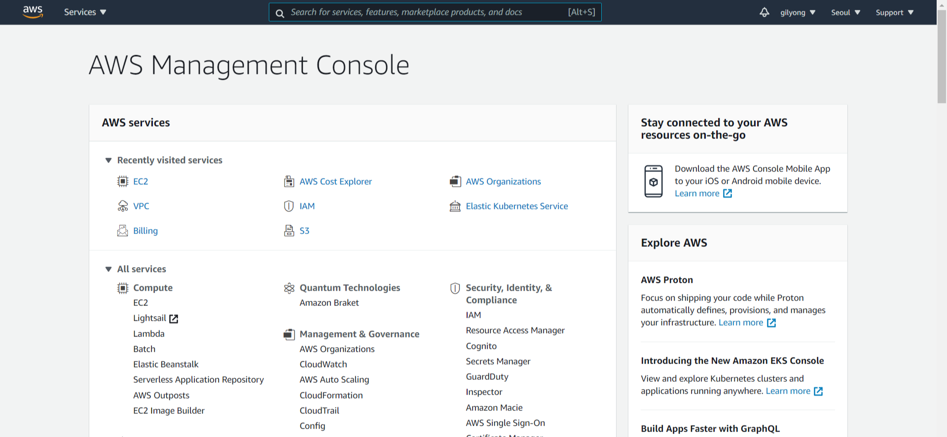
Task: Open the Seoul region dropdown
Action: pos(845,12)
